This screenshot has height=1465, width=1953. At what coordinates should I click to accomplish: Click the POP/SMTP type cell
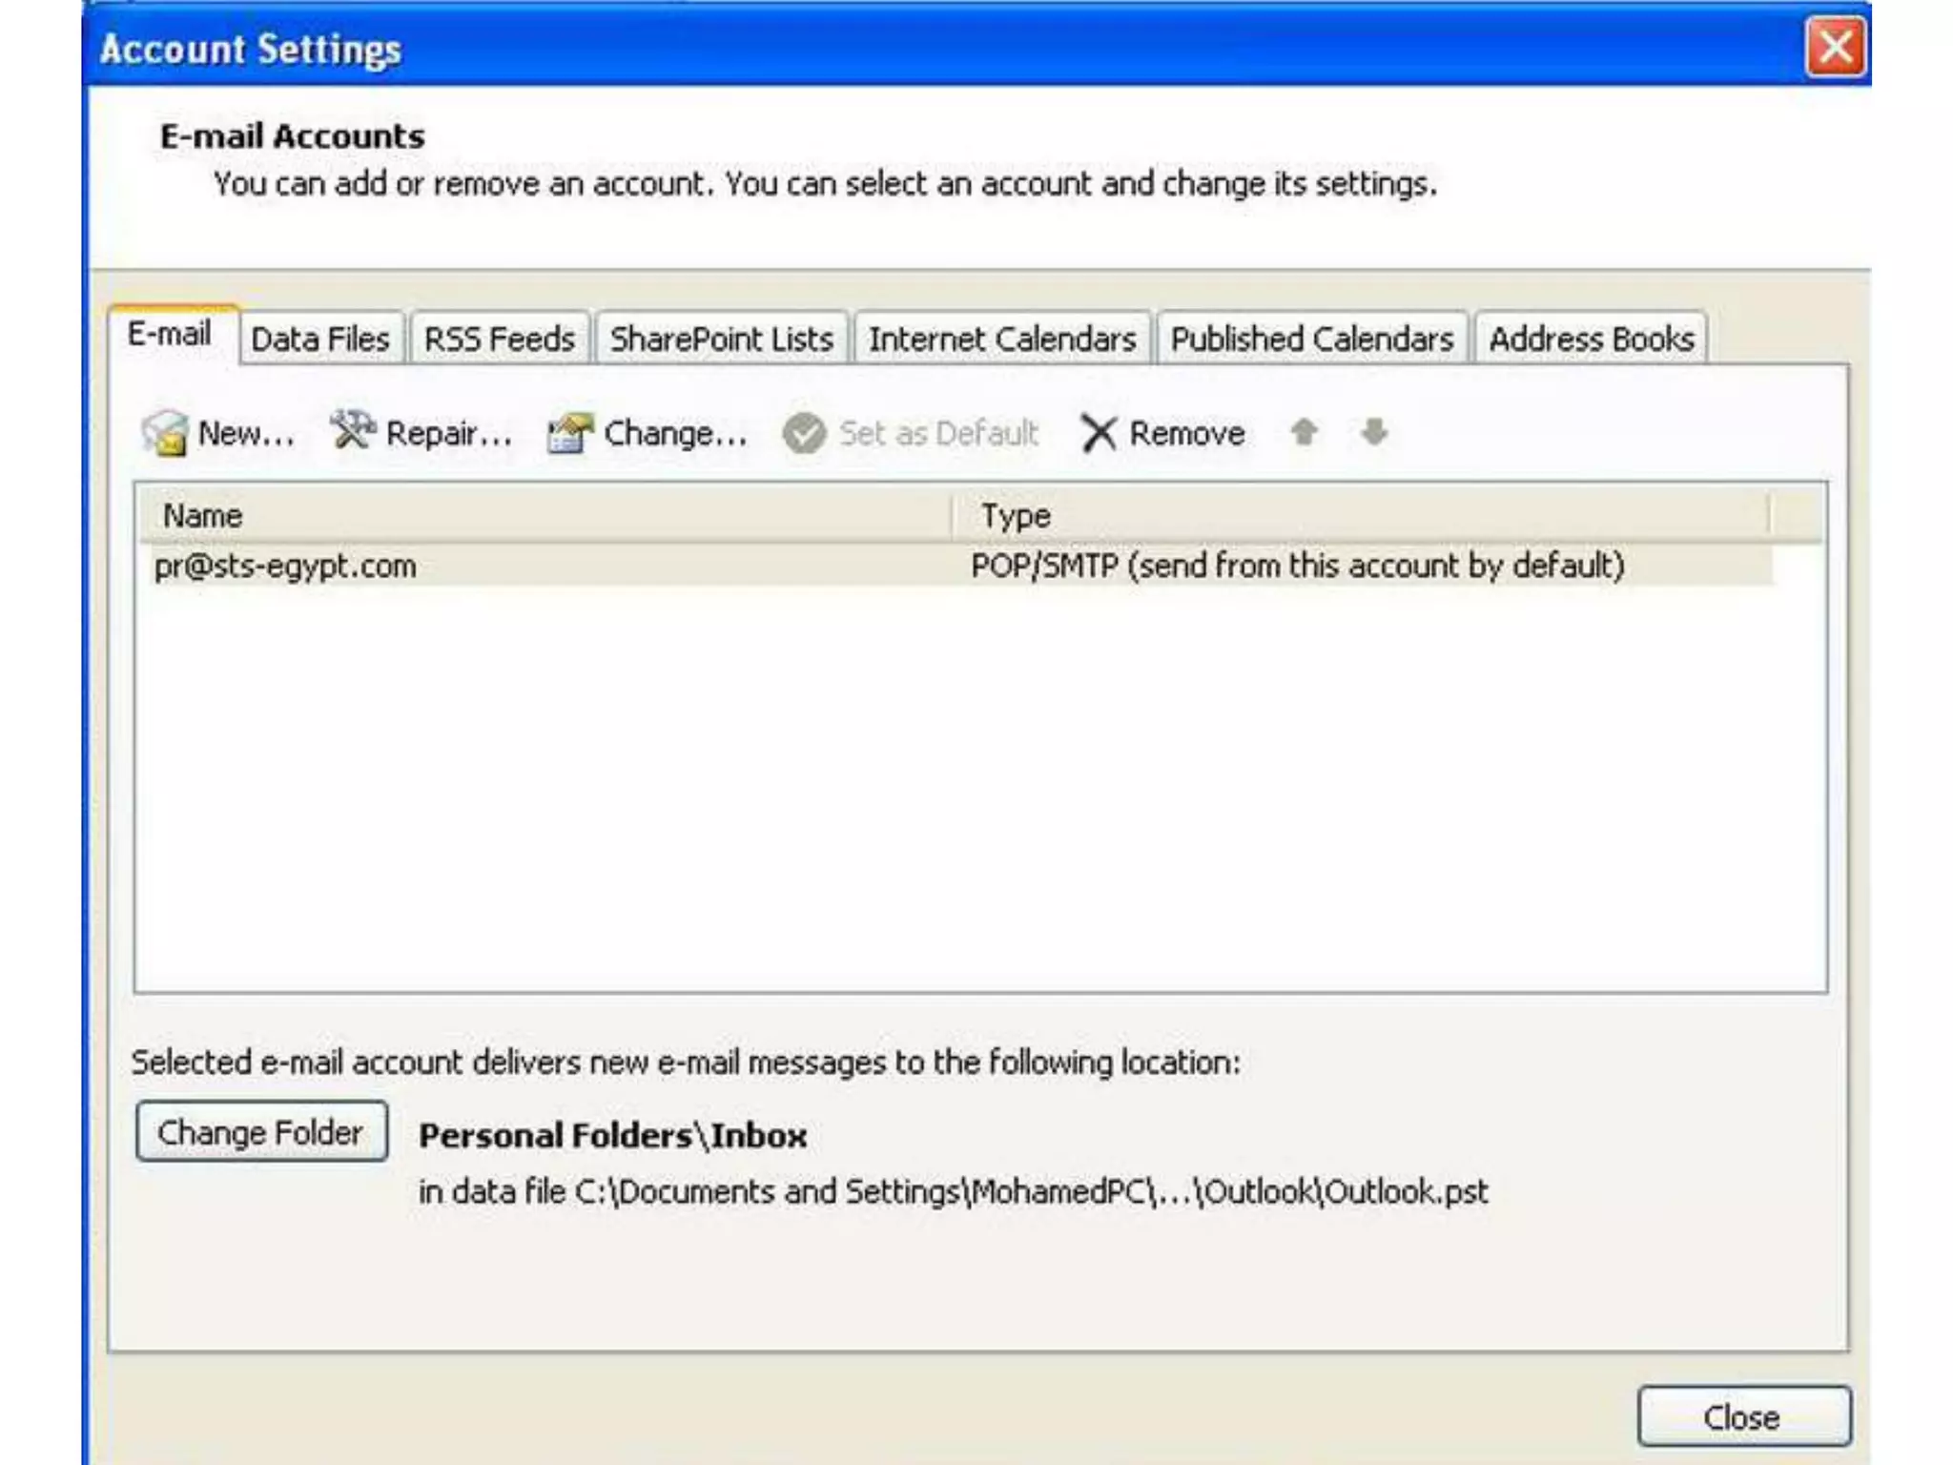pos(1297,566)
